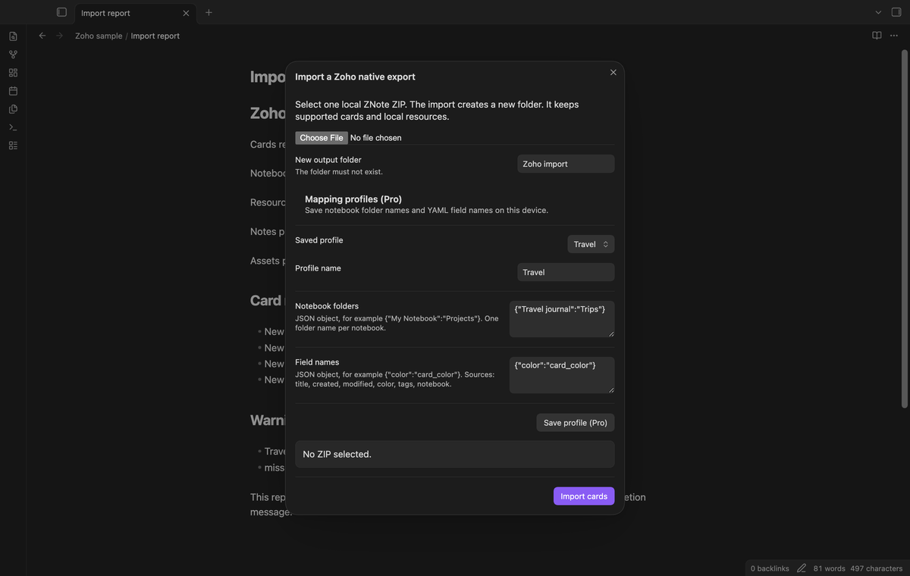Open graph view from the ribbon

click(x=13, y=55)
